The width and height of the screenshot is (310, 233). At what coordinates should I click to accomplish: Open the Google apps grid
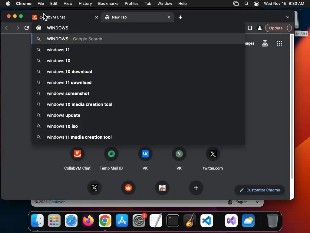[x=279, y=43]
